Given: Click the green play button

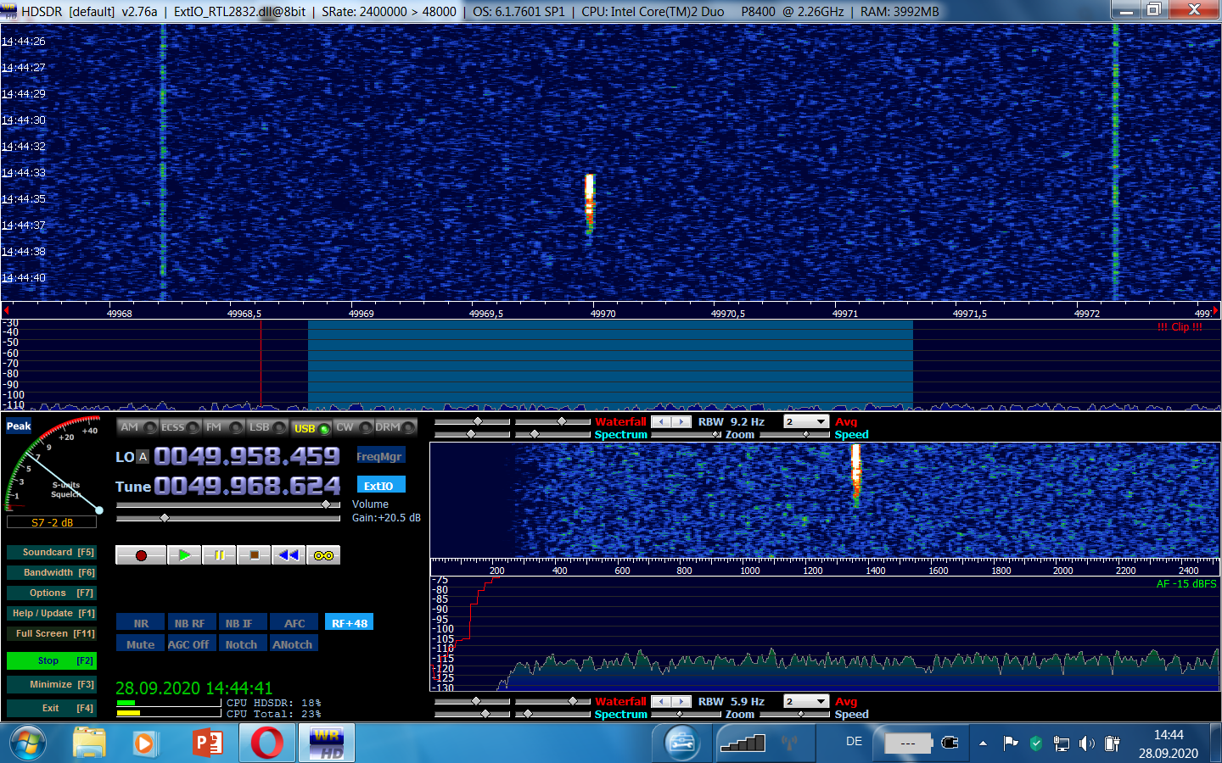Looking at the screenshot, I should [184, 555].
